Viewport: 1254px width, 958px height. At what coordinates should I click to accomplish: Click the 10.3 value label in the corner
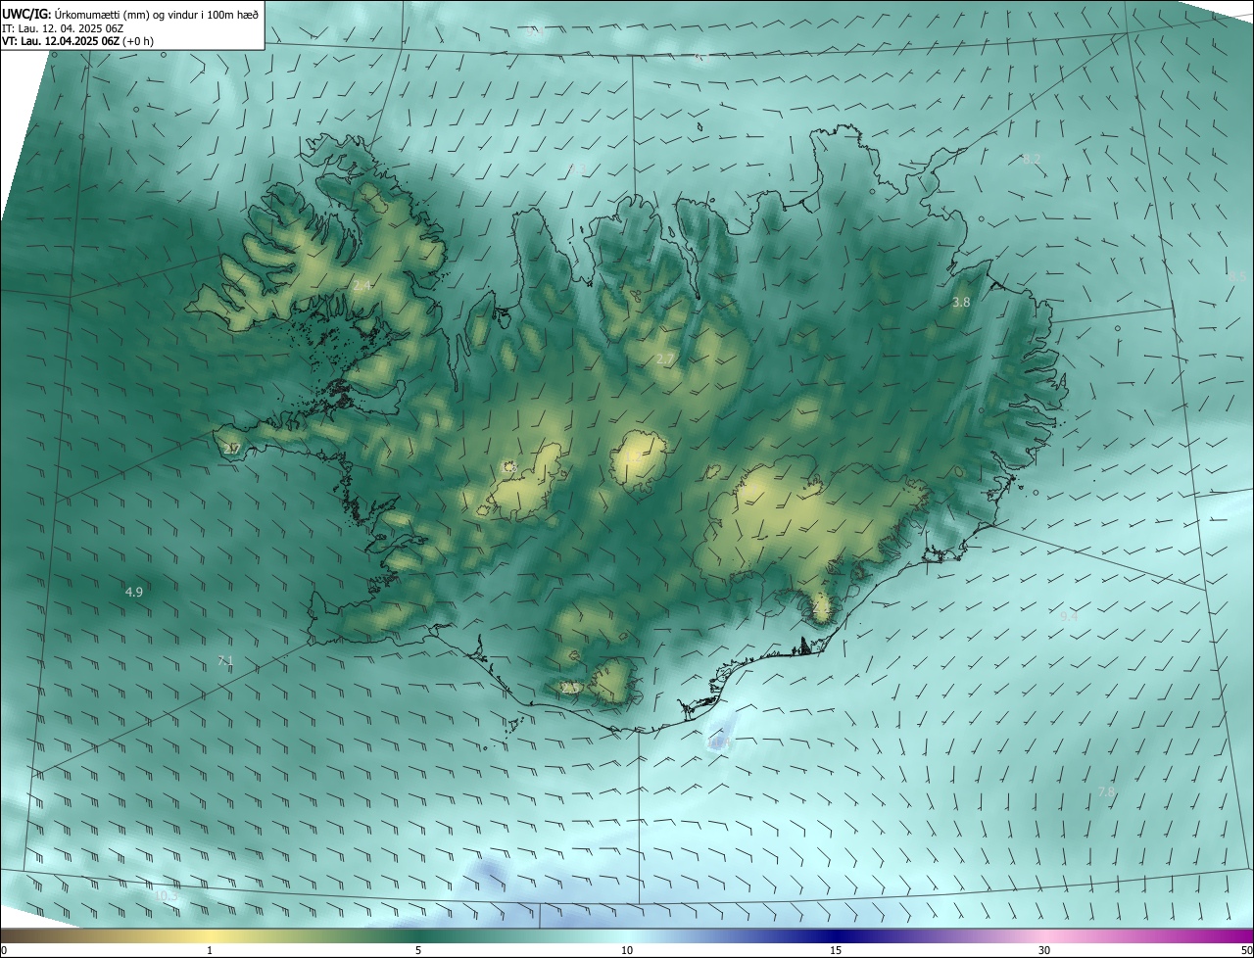coord(167,895)
